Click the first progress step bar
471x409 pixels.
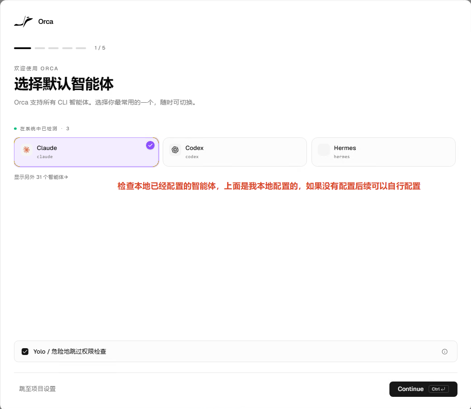(23, 48)
